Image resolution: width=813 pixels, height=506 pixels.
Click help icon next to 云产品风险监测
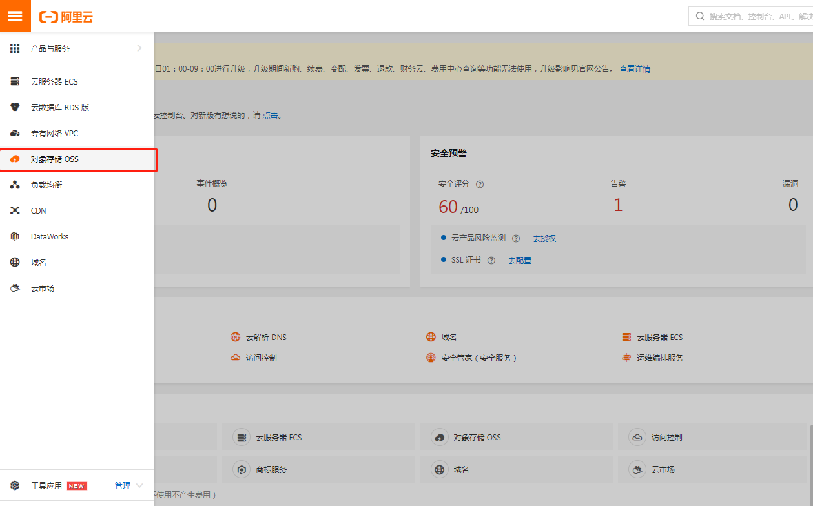(x=516, y=238)
